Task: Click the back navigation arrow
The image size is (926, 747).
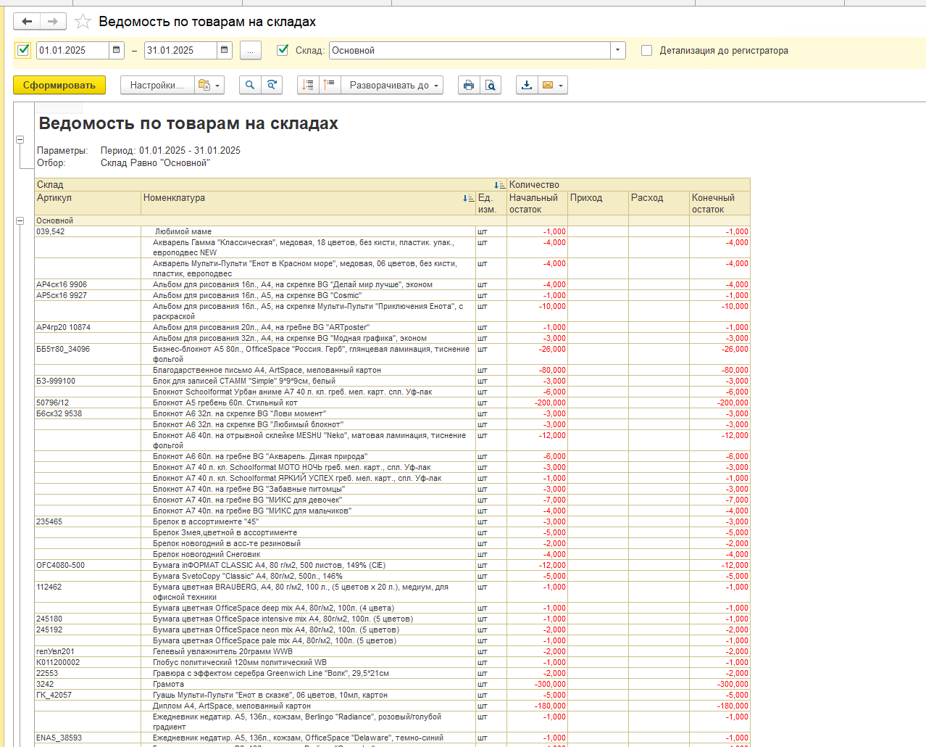Action: click(x=27, y=22)
